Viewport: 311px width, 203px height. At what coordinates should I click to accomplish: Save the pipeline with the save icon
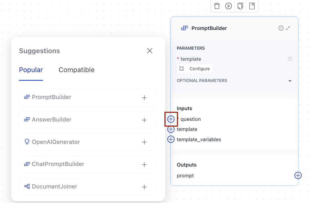(x=252, y=6)
